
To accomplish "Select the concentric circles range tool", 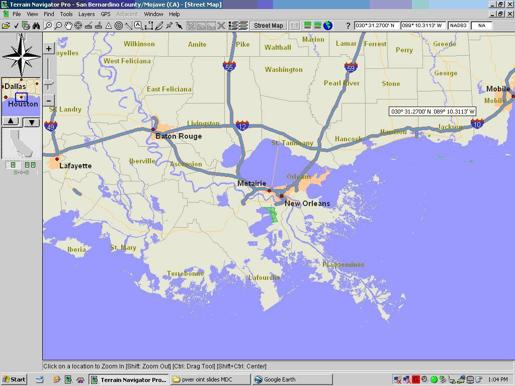I will 119,26.
